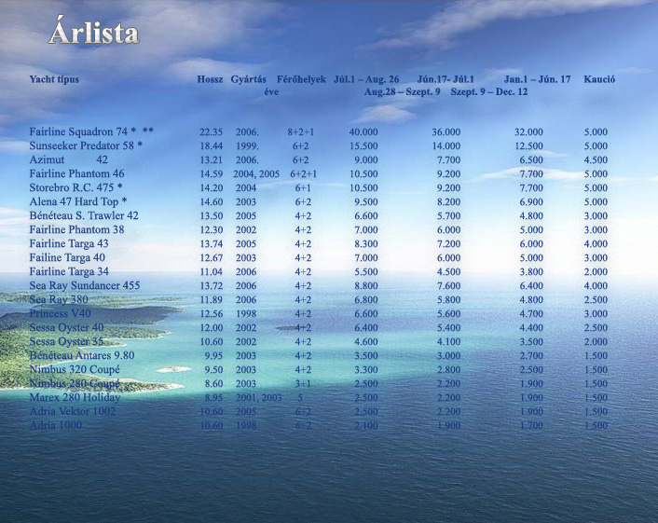This screenshot has width=658, height=523.
Task: Click the Princess V40 yacht name
Action: pos(61,314)
